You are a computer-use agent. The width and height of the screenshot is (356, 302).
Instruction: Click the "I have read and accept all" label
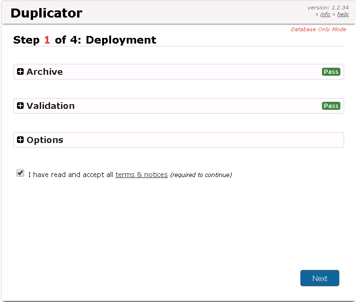click(x=71, y=175)
